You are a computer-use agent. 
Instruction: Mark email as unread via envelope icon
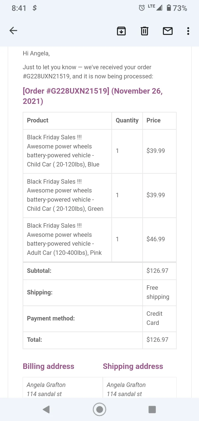(168, 31)
